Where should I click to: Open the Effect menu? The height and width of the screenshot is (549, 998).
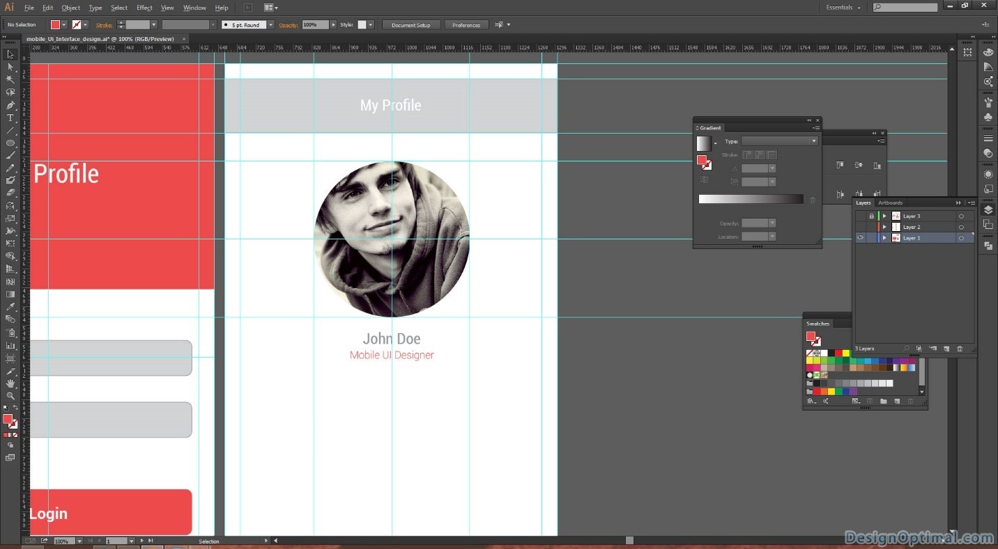click(144, 8)
